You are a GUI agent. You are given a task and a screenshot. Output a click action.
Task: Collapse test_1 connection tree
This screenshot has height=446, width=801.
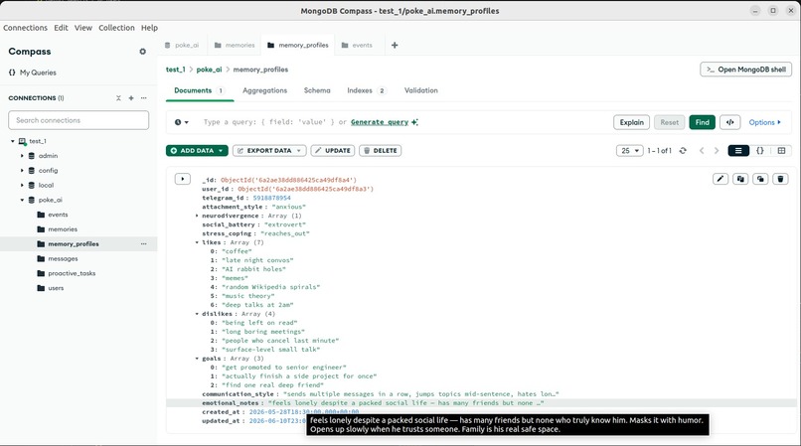(13, 141)
